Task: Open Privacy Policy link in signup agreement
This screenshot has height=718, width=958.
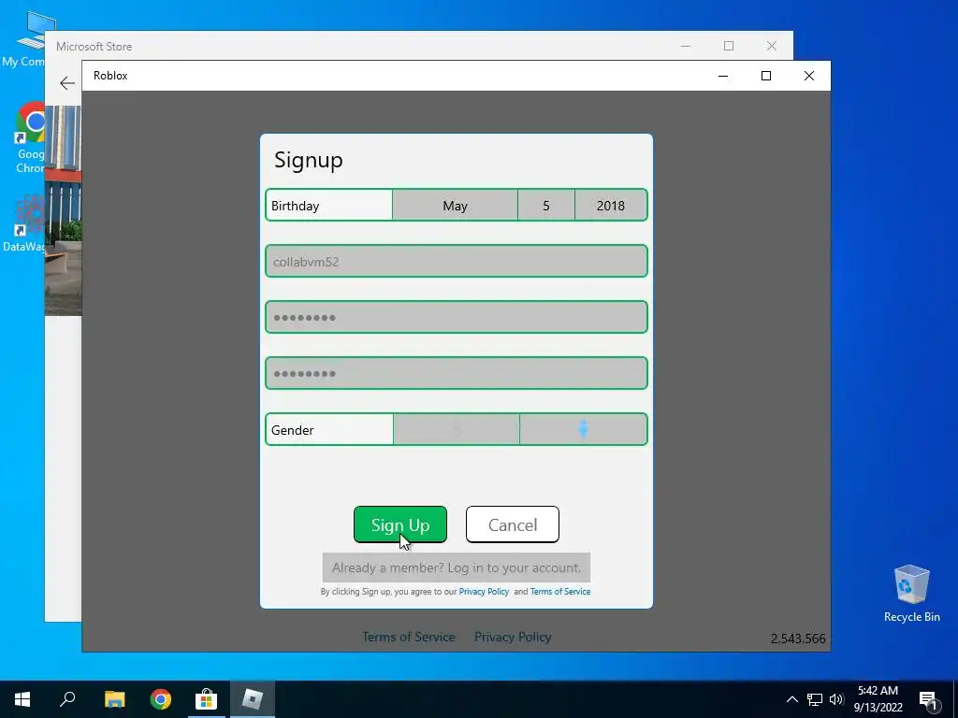Action: point(484,592)
